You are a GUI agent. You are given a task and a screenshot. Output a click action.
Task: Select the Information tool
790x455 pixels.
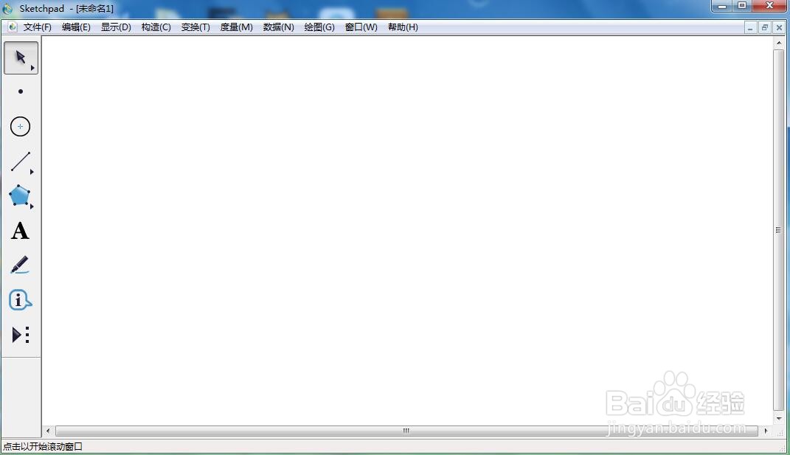[20, 300]
